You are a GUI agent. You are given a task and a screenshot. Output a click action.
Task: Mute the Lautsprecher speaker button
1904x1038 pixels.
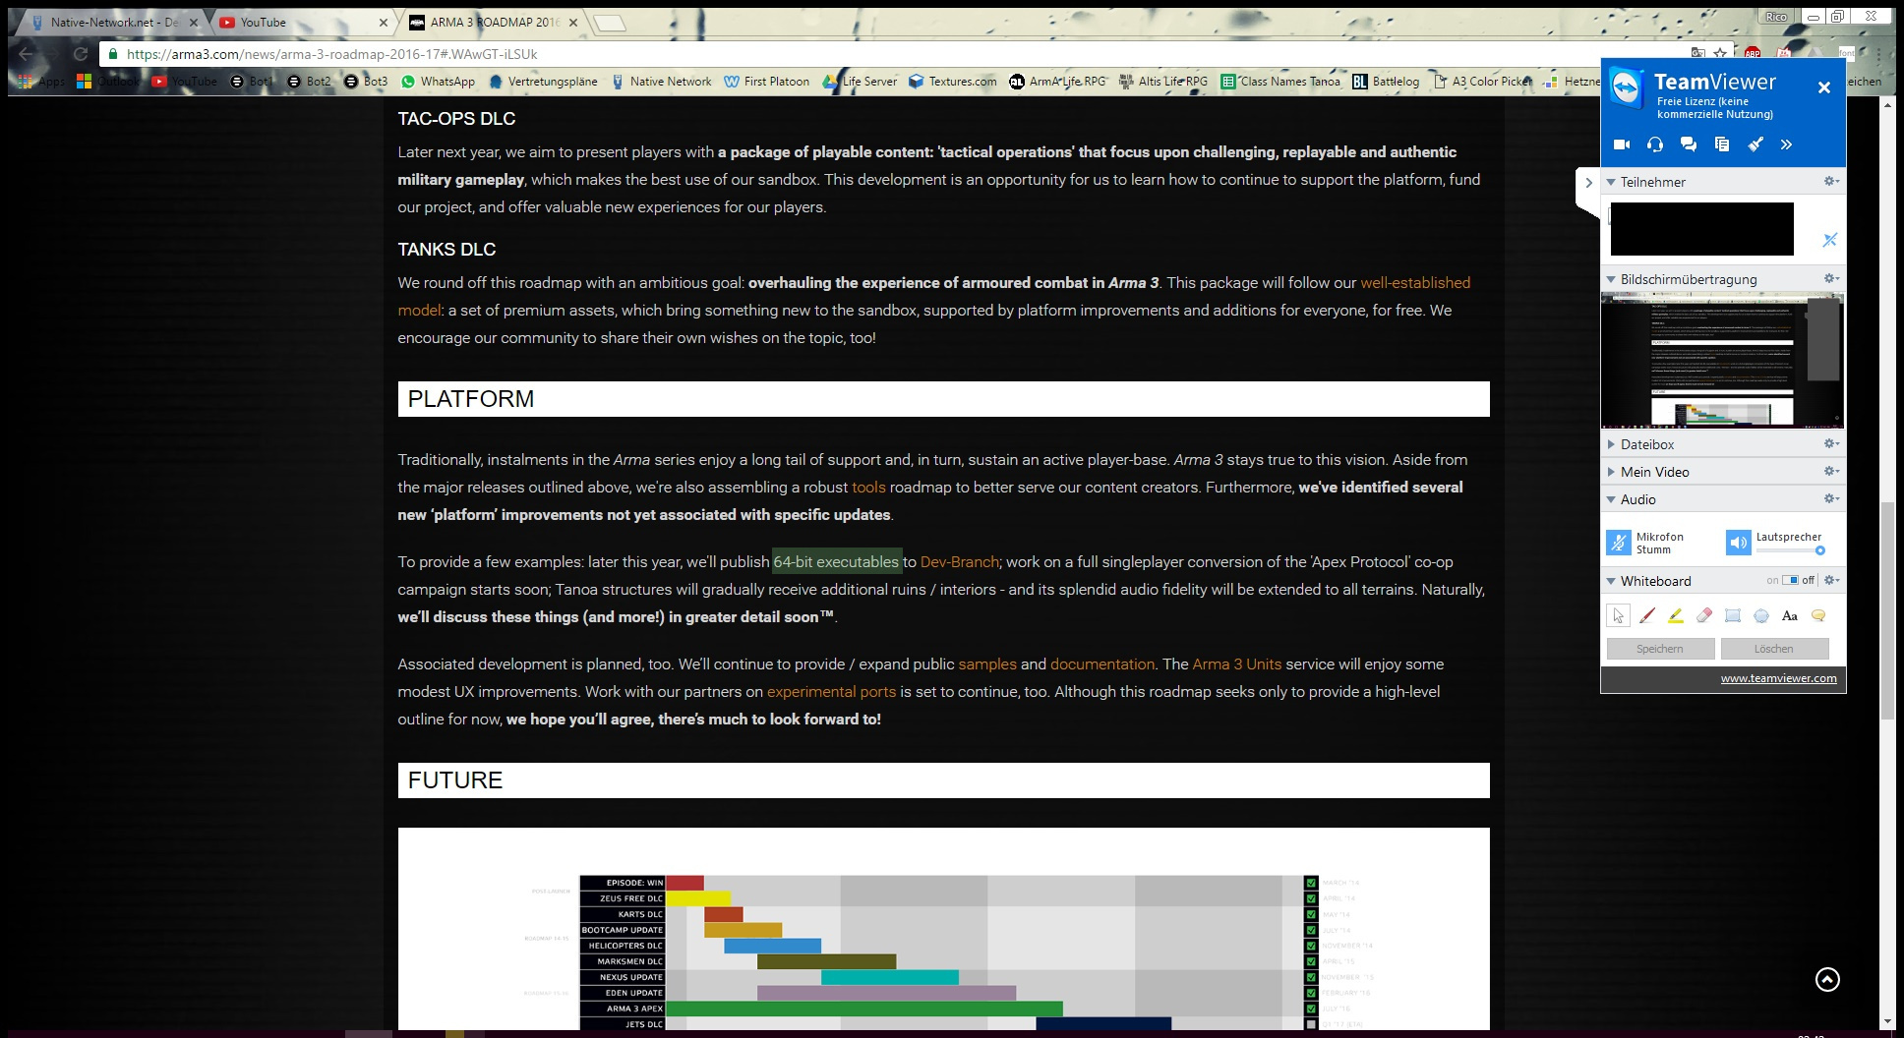[1738, 543]
